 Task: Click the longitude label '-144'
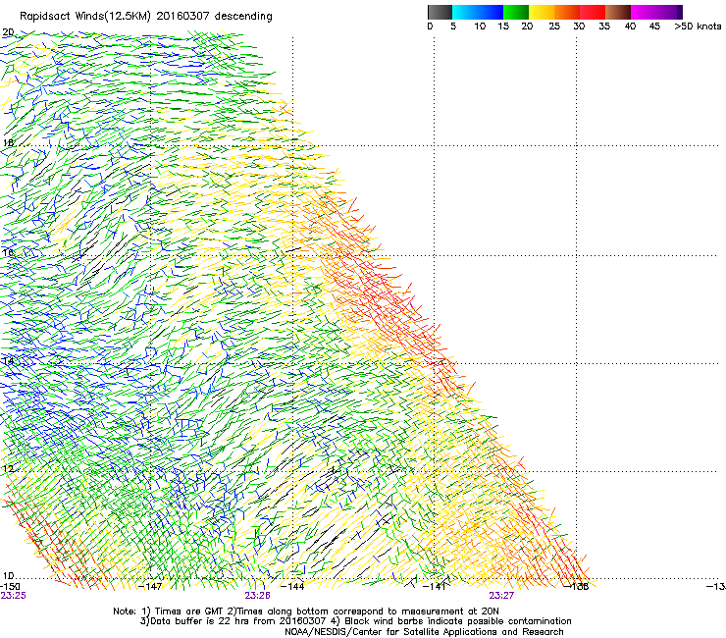pyautogui.click(x=293, y=586)
